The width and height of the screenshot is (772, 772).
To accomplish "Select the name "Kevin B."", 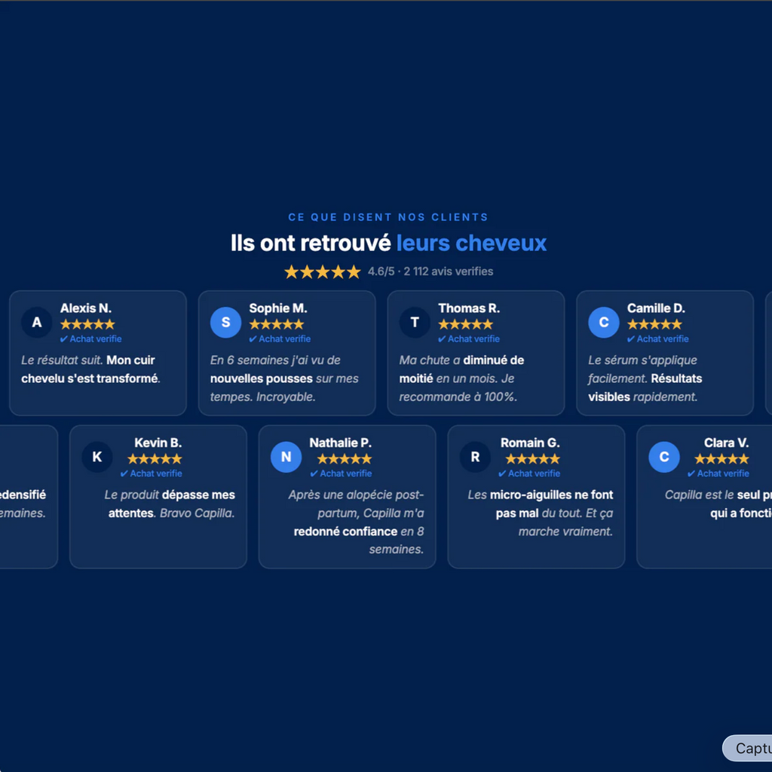I will click(x=158, y=443).
